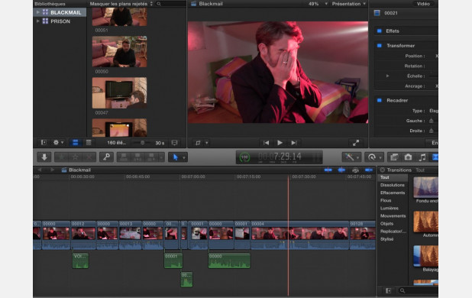Toggle the Transformer blue checkbox
Screen dimensions: 472x298
coord(380,45)
